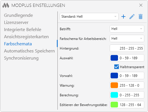Open Farbschema für Arbeitsbereich dropdown
This screenshot has width=148, height=112.
[x=127, y=38]
